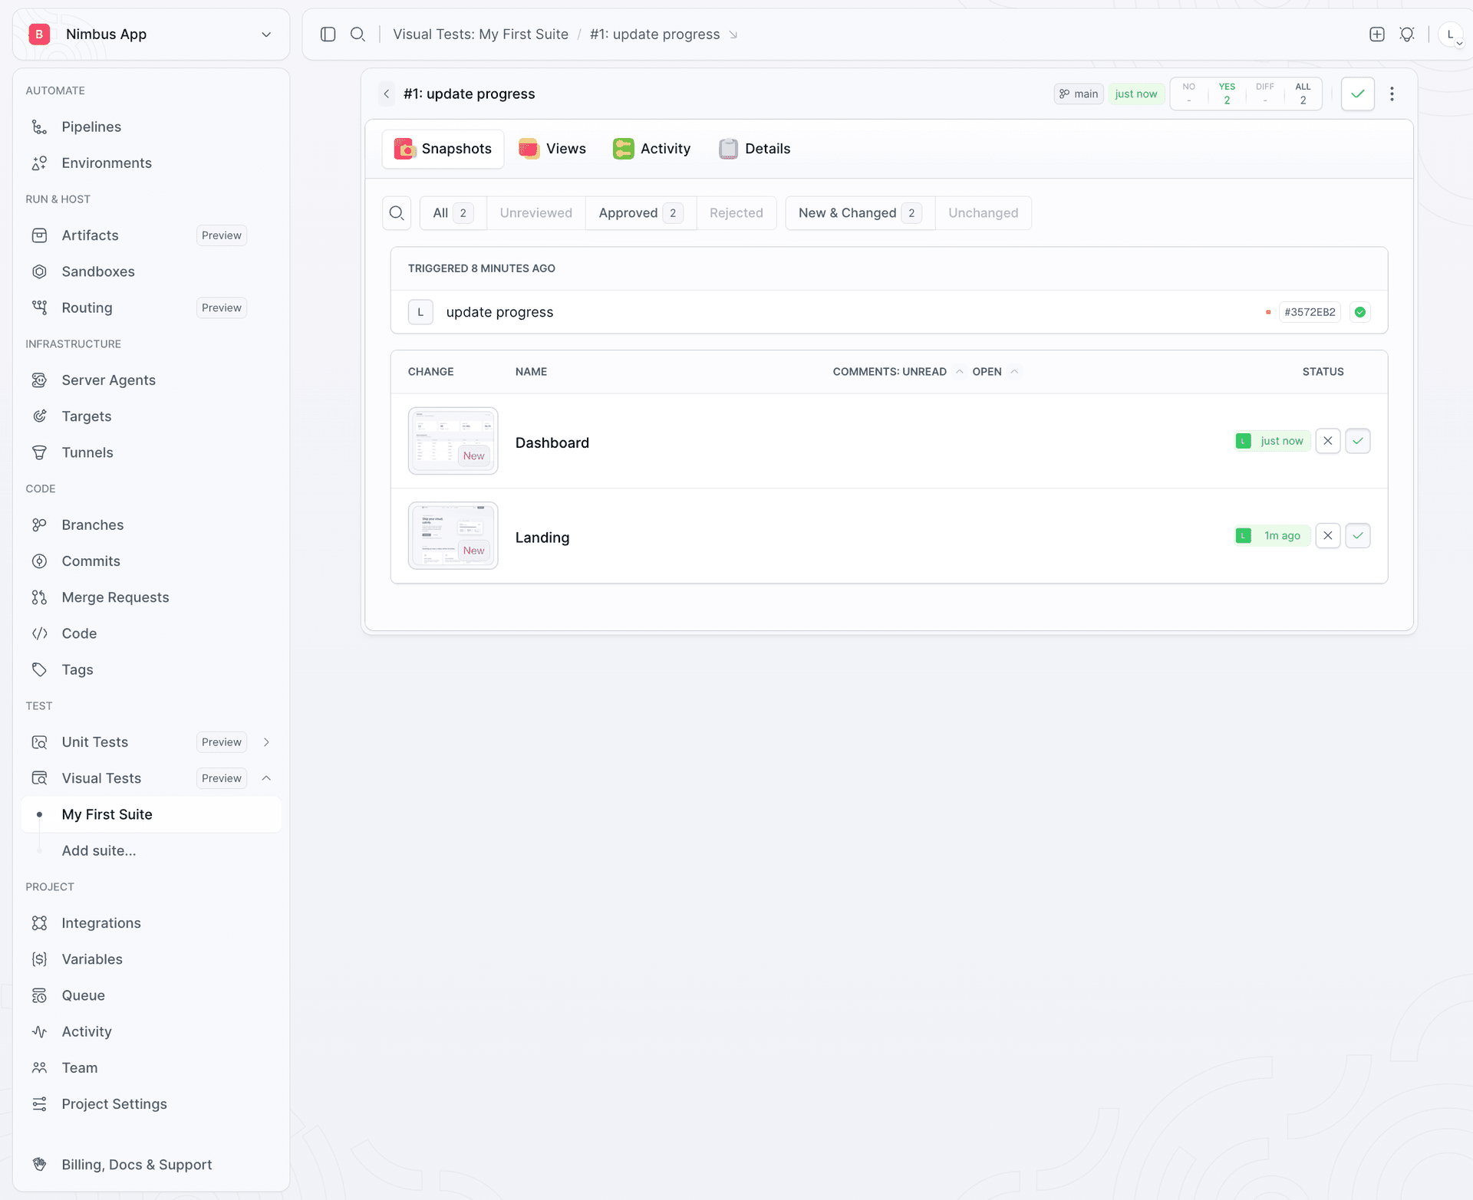Open the Nimbus App project dropdown
The height and width of the screenshot is (1200, 1473).
pyautogui.click(x=151, y=35)
